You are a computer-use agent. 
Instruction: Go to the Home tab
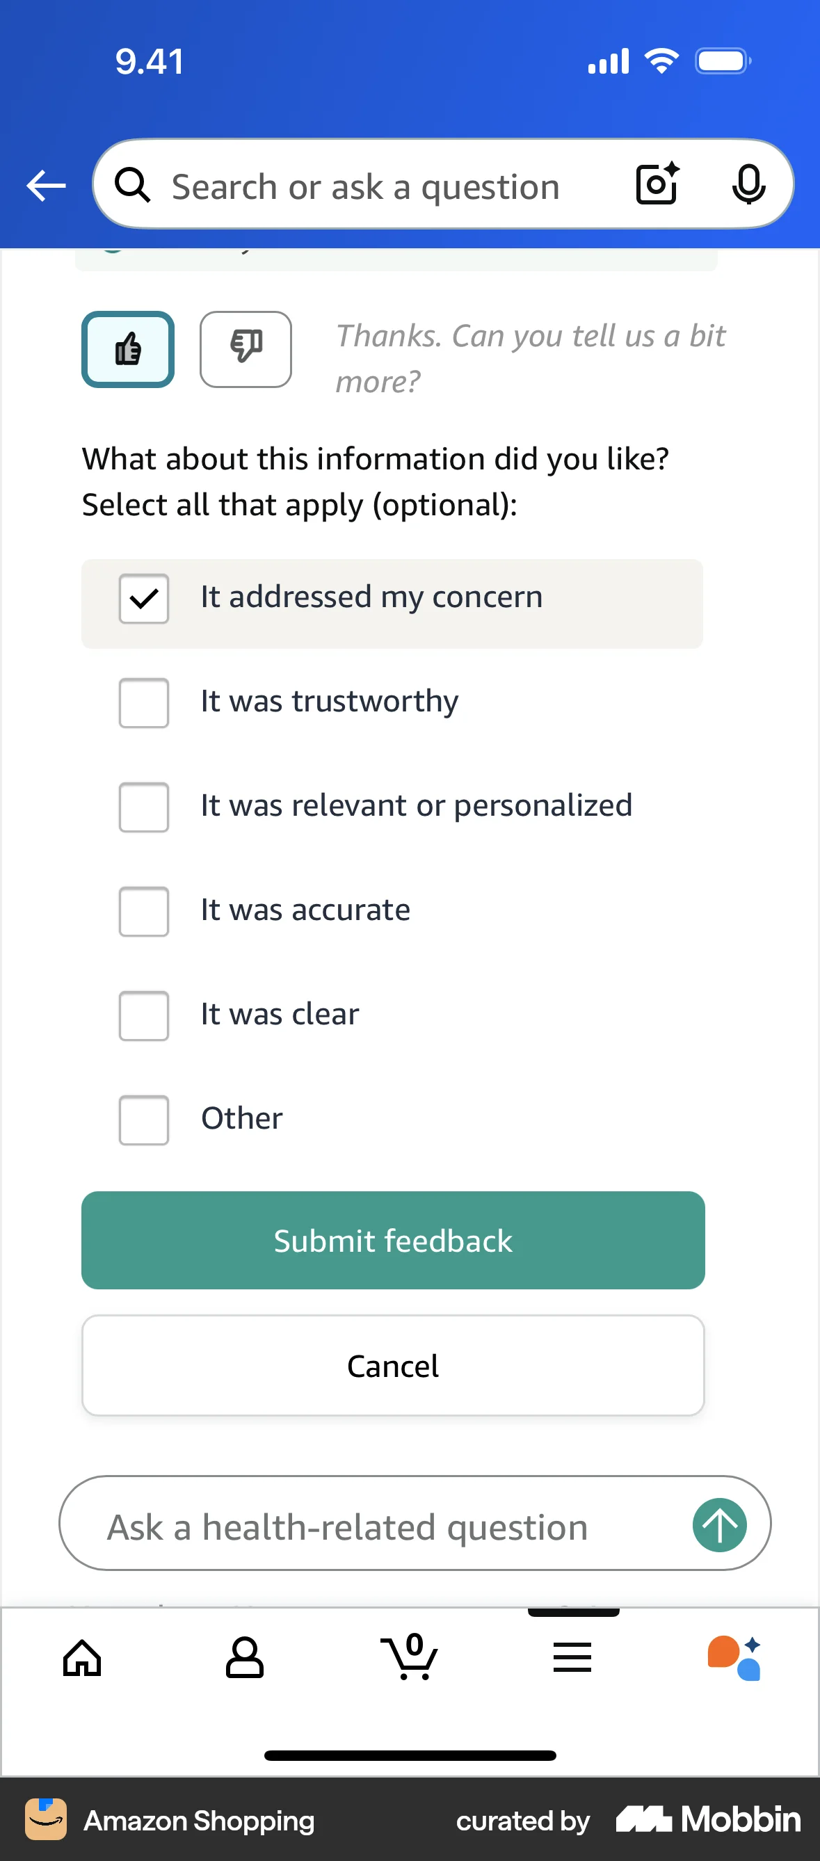pyautogui.click(x=82, y=1657)
